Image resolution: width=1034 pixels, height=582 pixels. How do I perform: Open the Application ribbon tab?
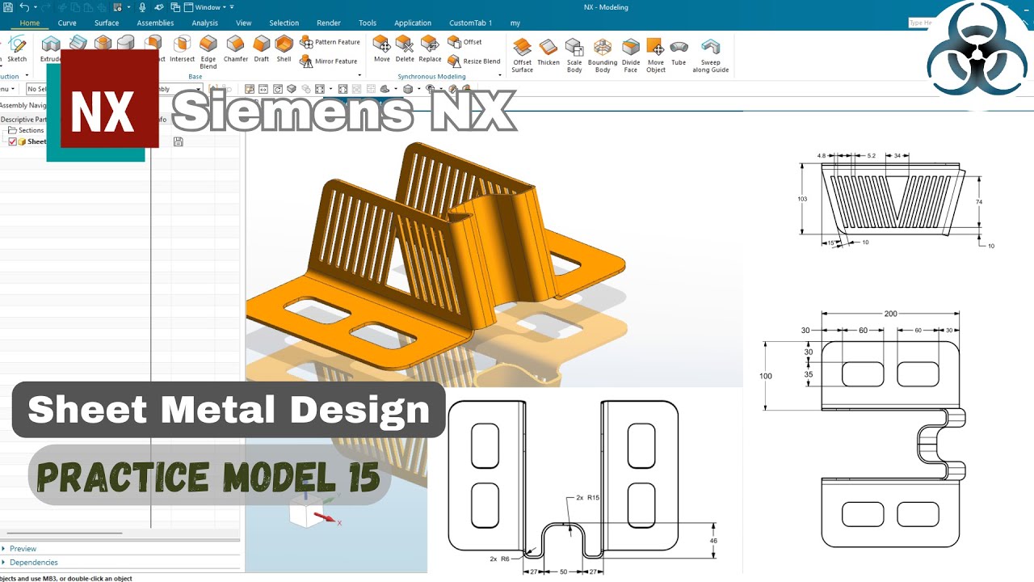click(413, 23)
